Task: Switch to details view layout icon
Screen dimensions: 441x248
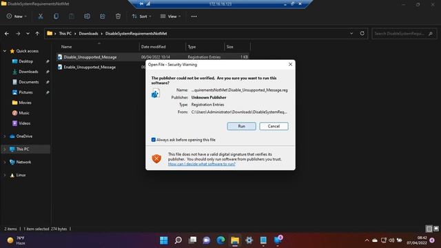Action: [x=429, y=229]
